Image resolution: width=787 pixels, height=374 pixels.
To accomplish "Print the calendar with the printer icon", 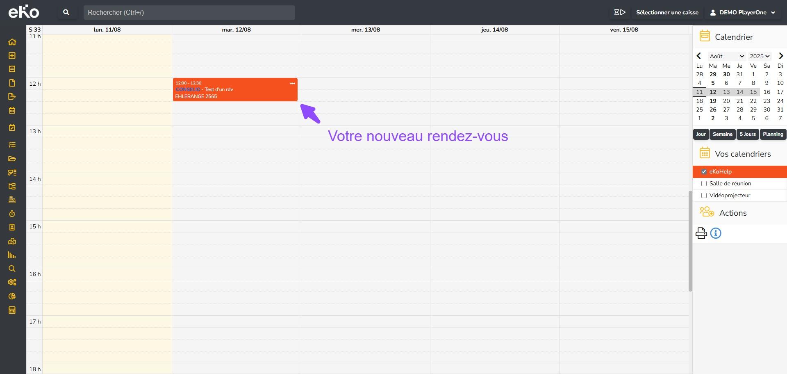I will [701, 233].
